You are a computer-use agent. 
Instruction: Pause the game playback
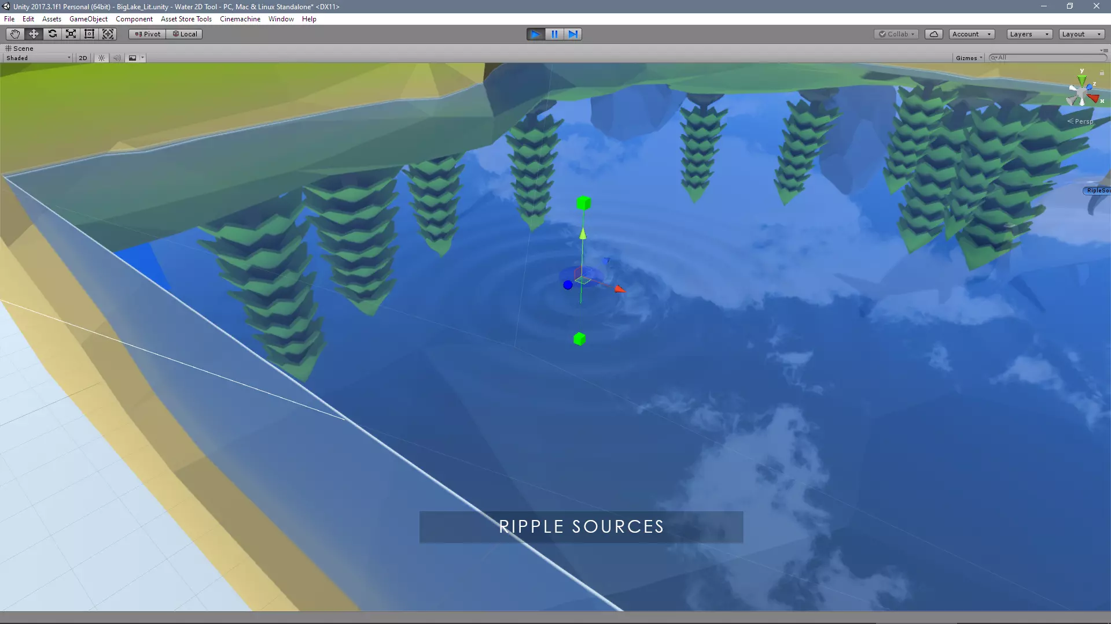pos(554,34)
